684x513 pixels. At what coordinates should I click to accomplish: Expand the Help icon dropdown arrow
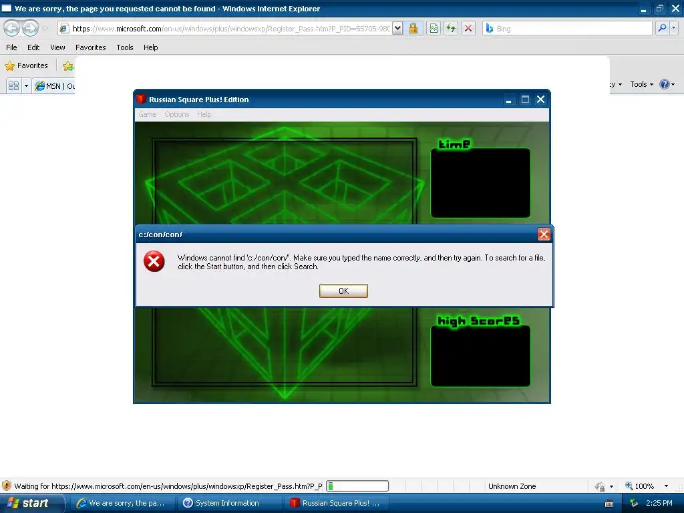[x=673, y=84]
